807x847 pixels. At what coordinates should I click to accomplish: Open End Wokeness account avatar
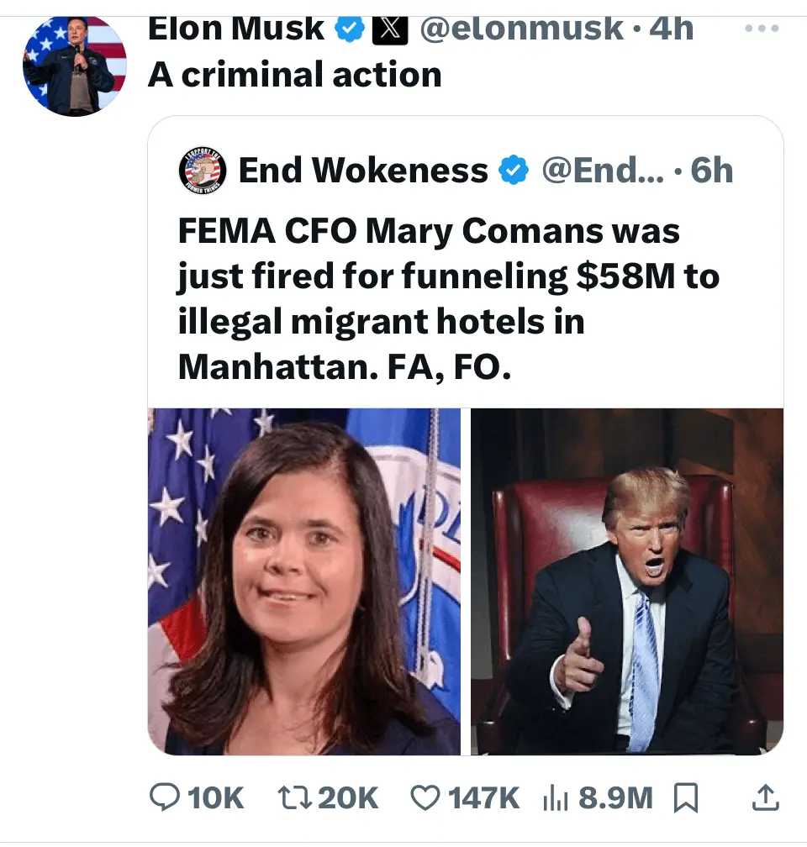pos(202,171)
